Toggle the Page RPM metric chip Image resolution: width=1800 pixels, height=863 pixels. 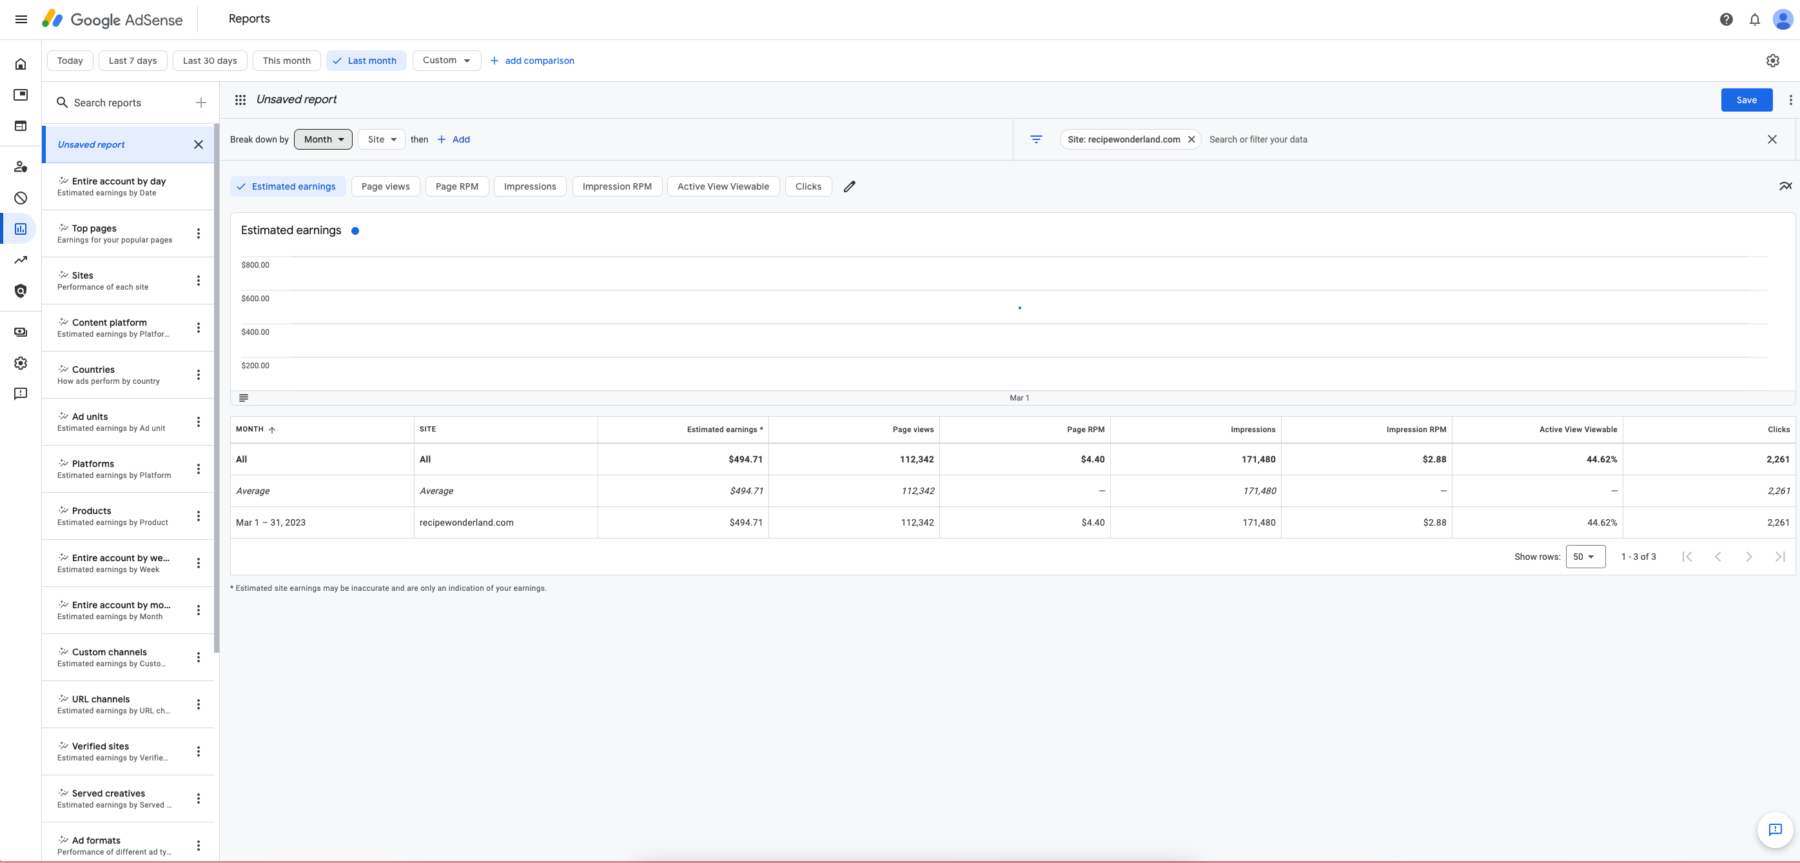457,187
